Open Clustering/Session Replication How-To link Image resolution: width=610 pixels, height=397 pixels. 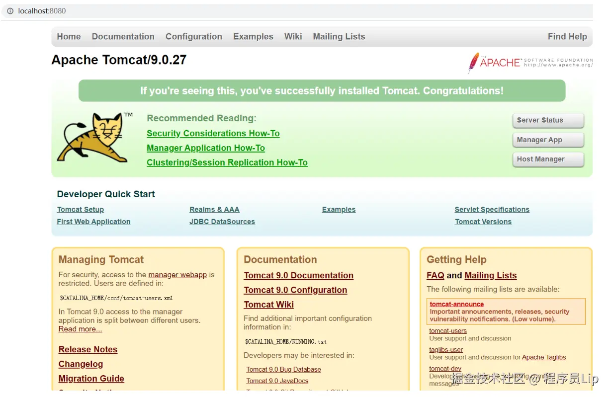click(x=227, y=162)
